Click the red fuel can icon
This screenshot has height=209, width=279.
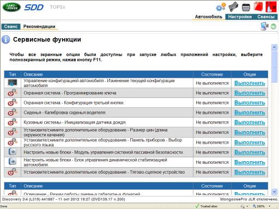tap(258, 7)
